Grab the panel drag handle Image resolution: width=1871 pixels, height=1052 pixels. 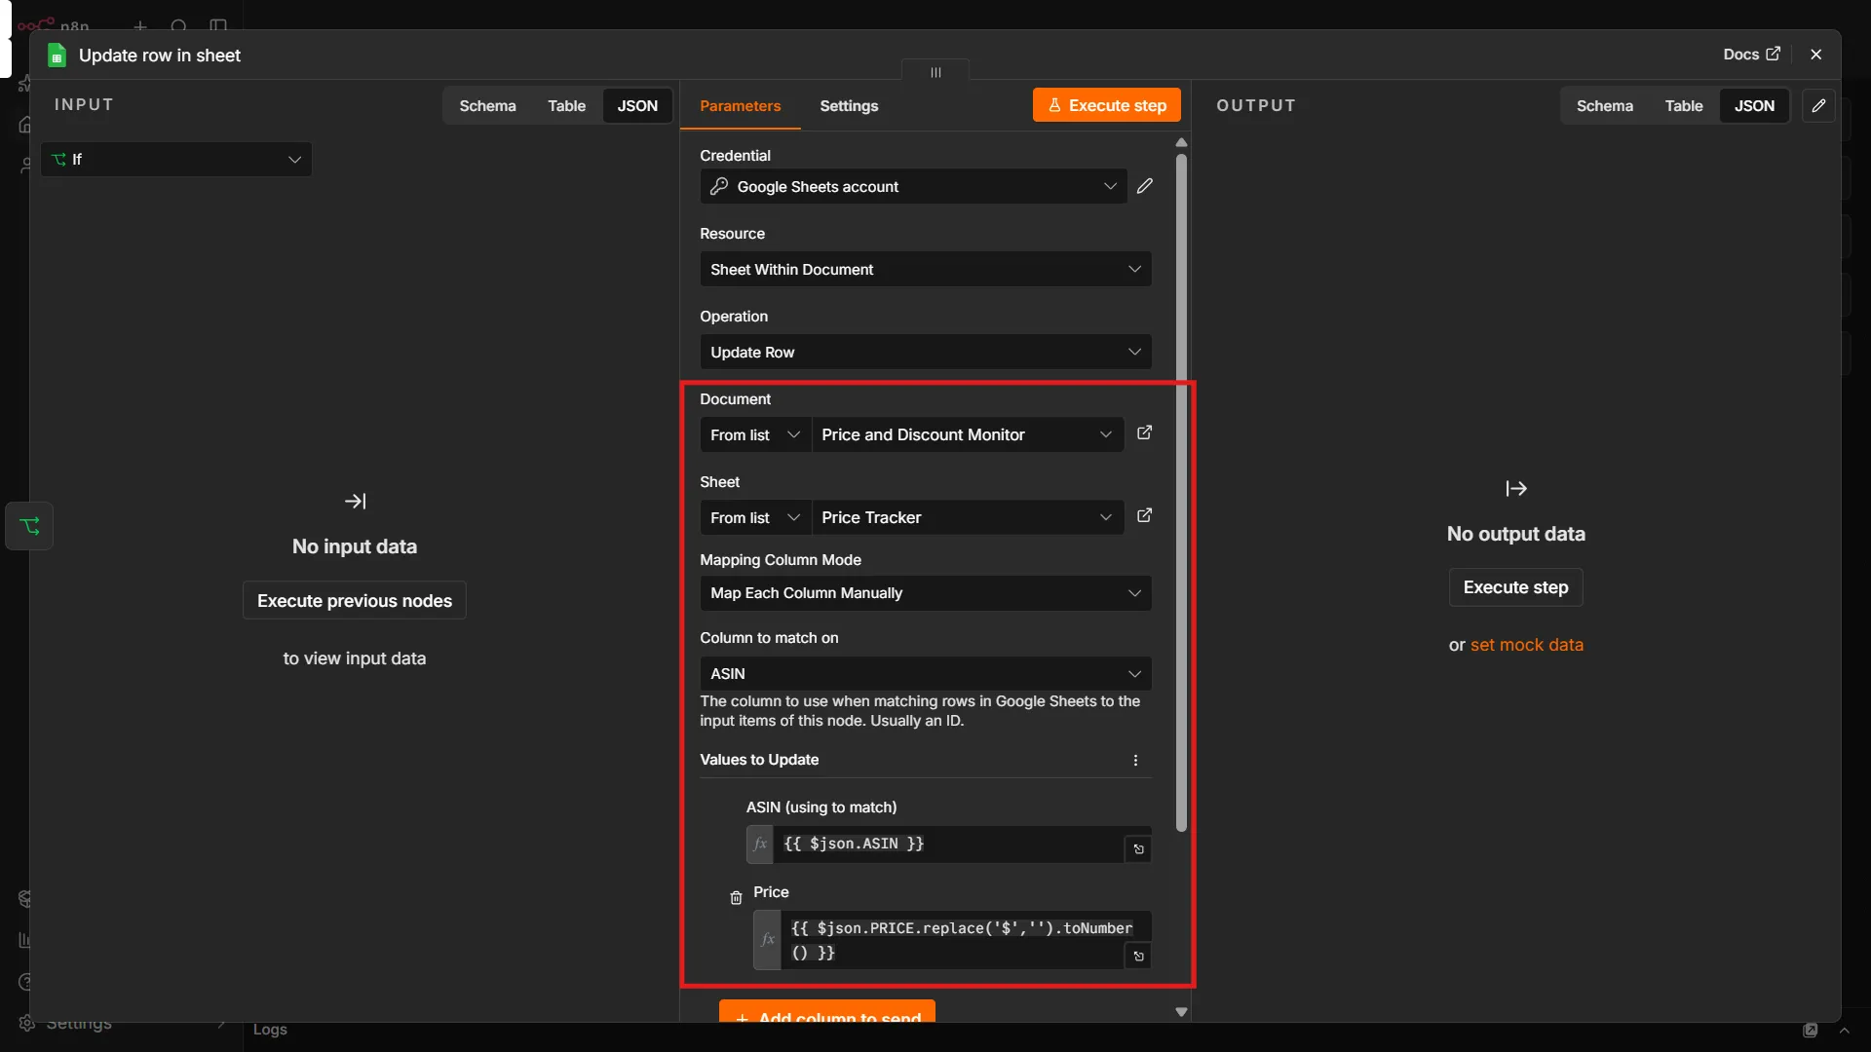coord(935,72)
